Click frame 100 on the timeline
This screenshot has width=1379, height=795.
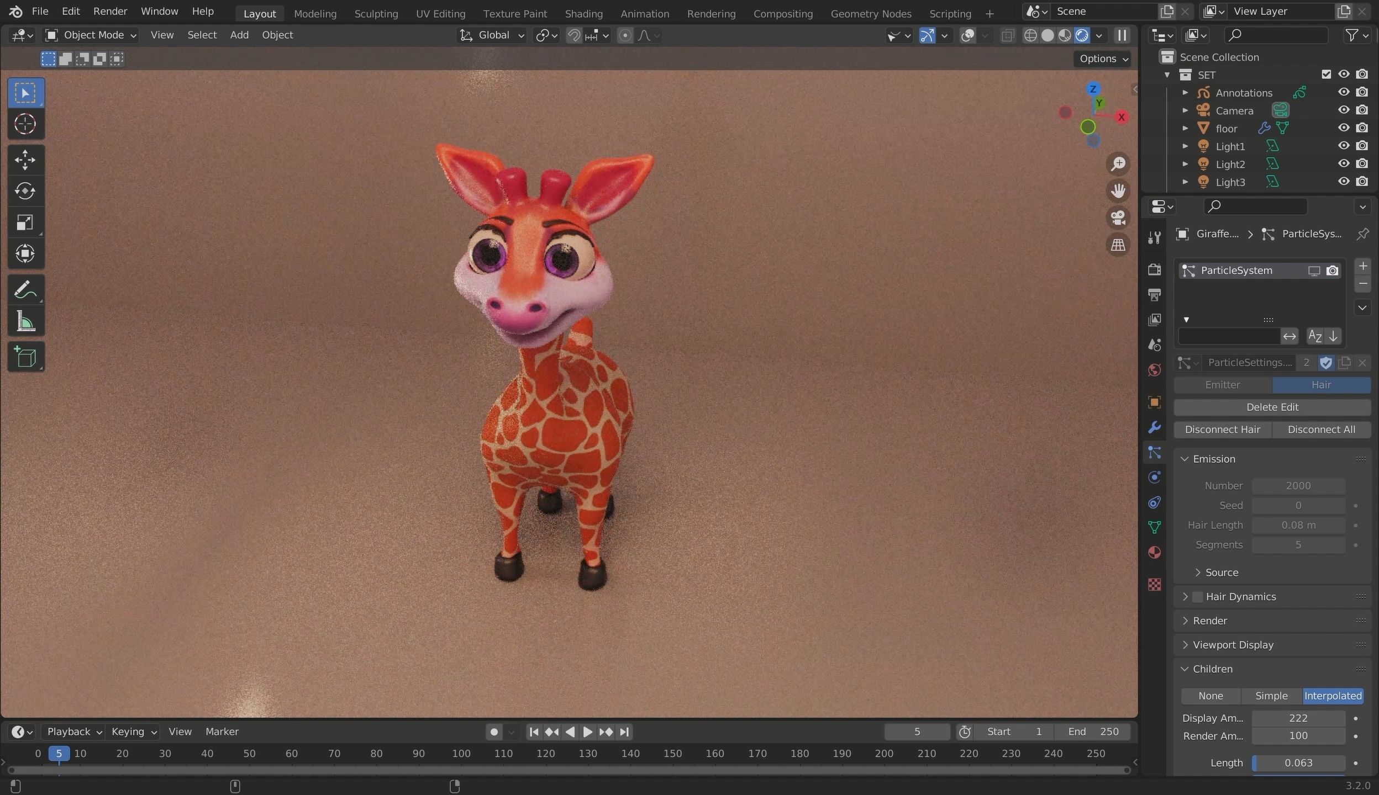click(x=461, y=754)
